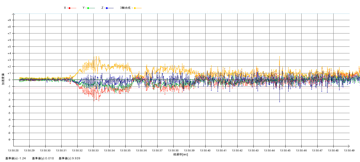Click the arrowhead at top of vertical axis
This screenshot has height=162, width=360.
(x=14, y=14)
